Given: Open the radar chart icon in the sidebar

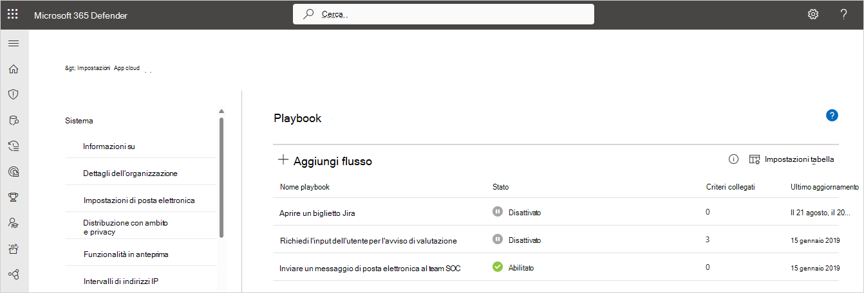Looking at the screenshot, I should tap(13, 172).
